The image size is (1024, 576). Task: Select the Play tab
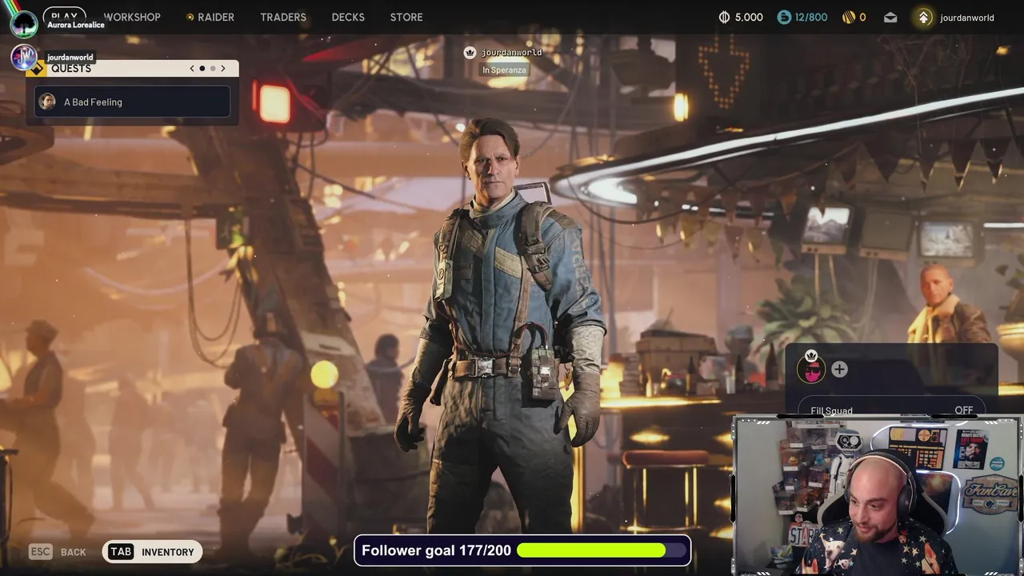(64, 15)
